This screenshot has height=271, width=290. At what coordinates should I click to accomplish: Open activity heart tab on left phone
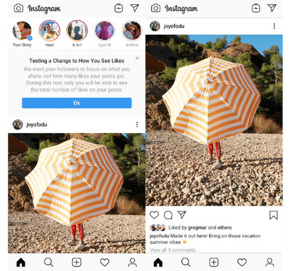[x=104, y=262]
